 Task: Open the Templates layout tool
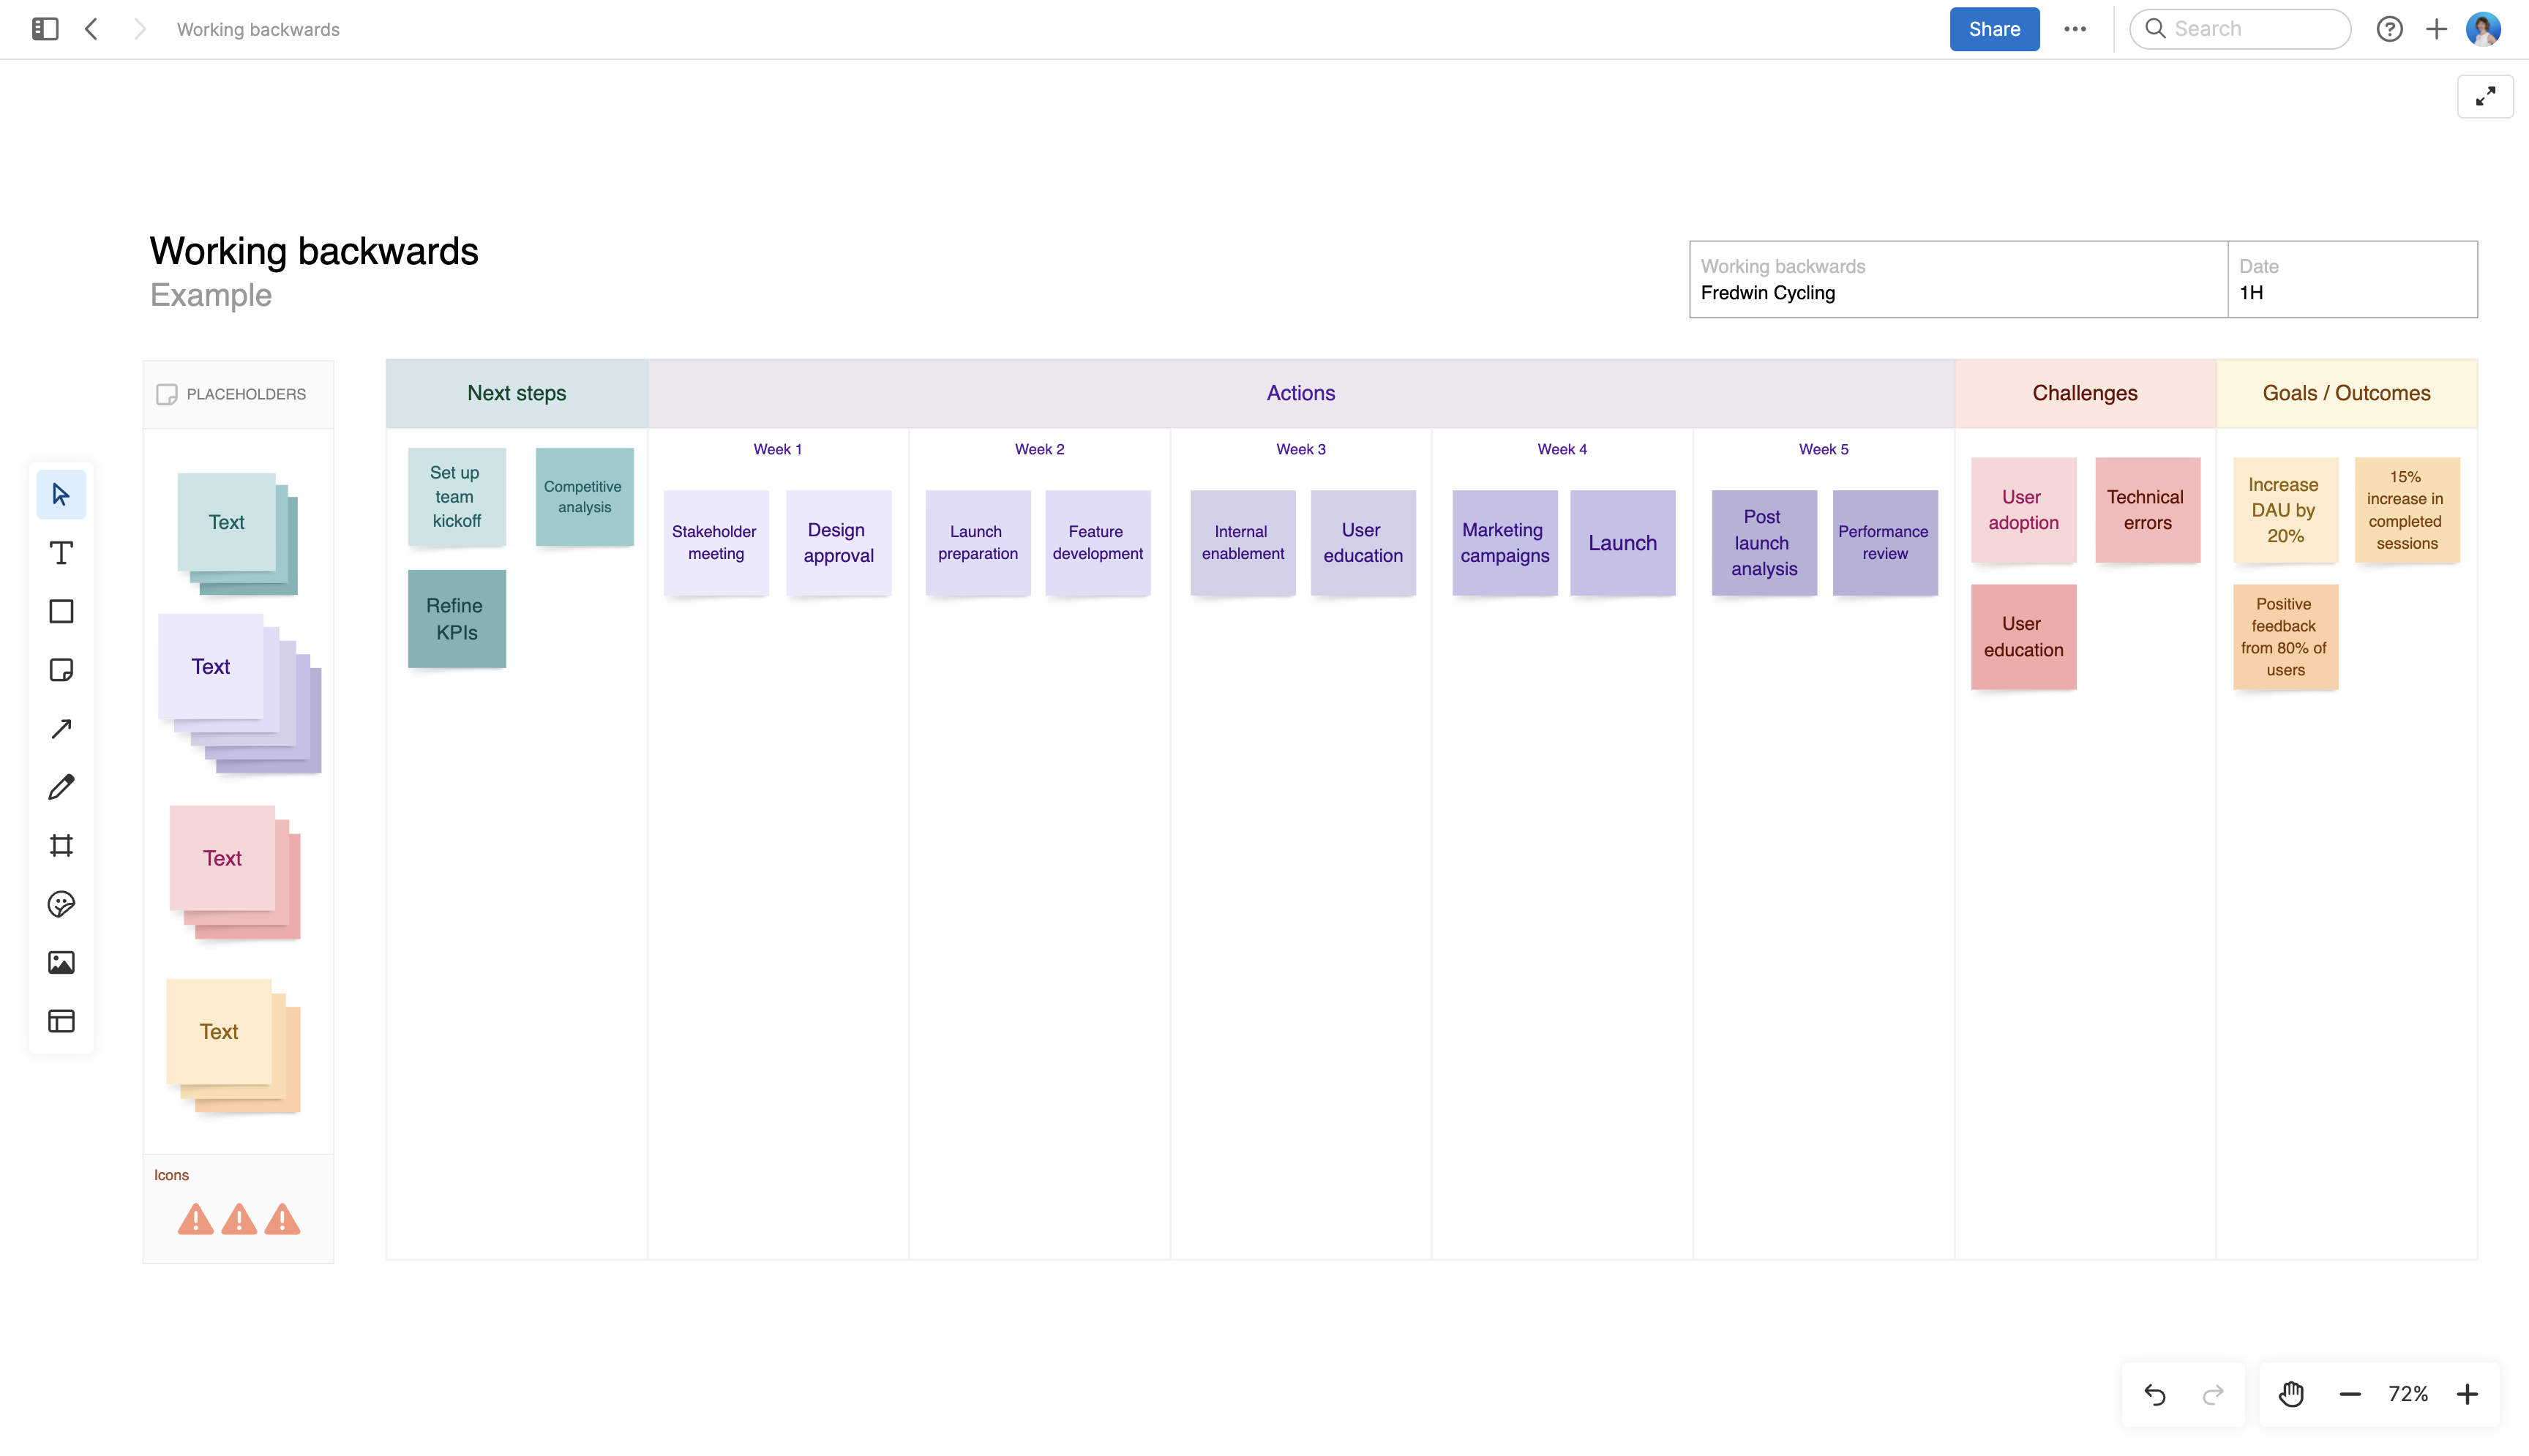(61, 1021)
